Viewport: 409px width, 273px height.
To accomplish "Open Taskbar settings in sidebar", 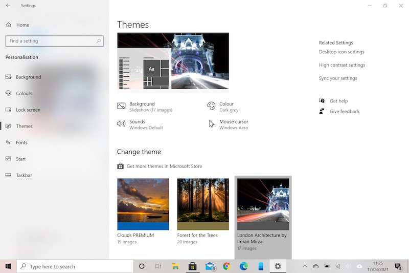I will [19, 175].
